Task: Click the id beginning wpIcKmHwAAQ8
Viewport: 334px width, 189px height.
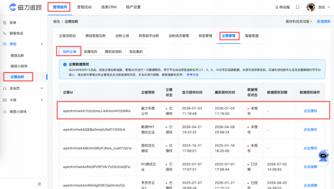Action: pos(94,130)
